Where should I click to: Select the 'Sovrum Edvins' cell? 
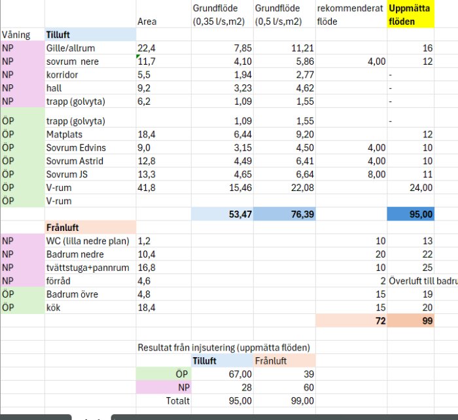[90, 147]
